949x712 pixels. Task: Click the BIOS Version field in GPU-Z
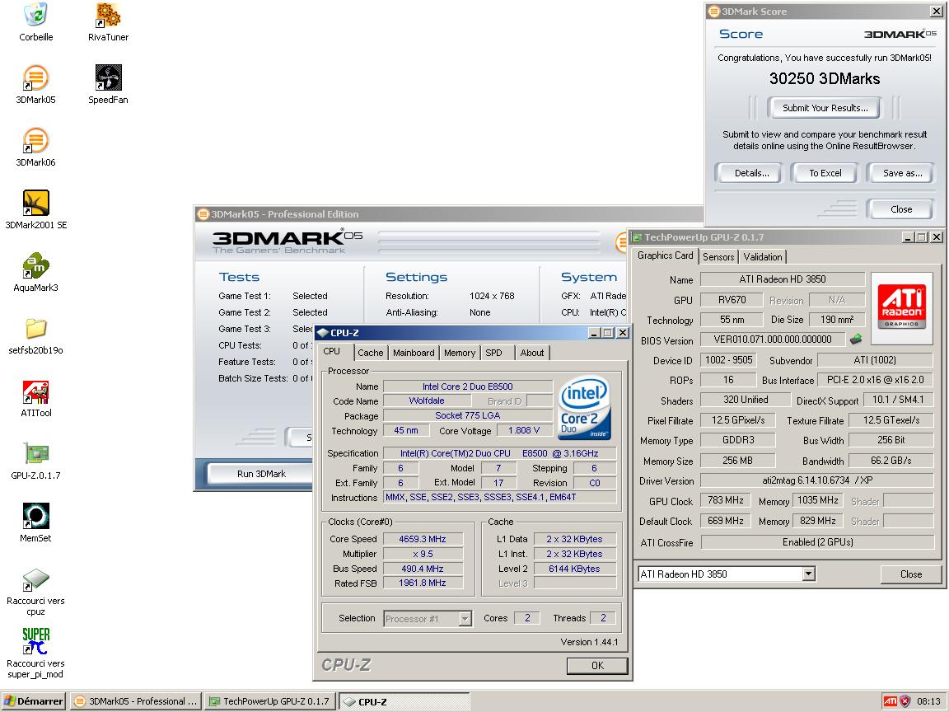pyautogui.click(x=772, y=340)
